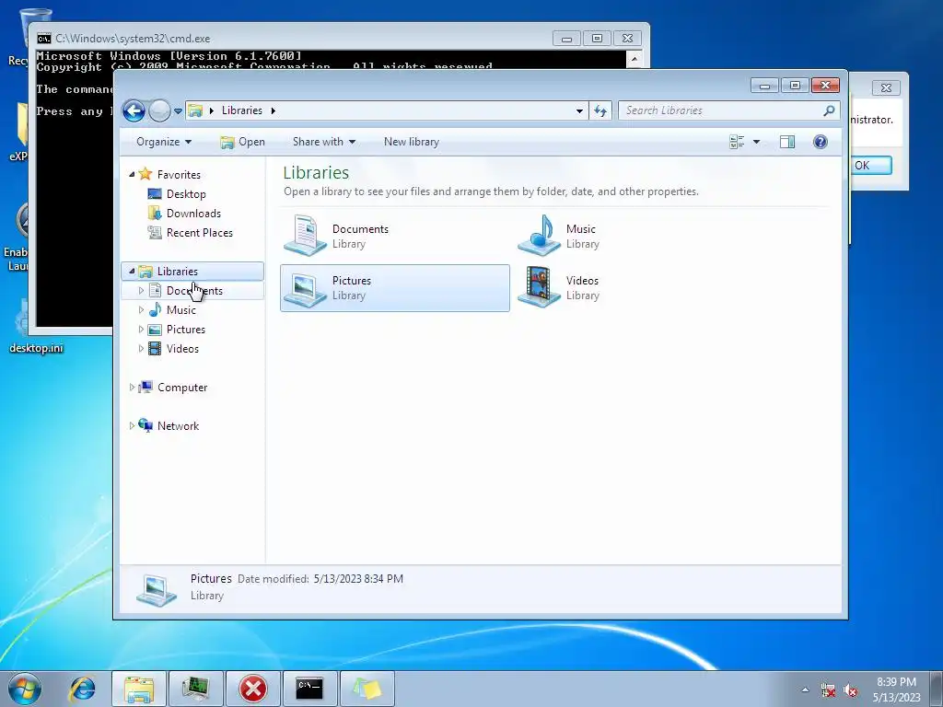Open the view options dropdown arrow
Screen dimensions: 943x707
(757, 142)
